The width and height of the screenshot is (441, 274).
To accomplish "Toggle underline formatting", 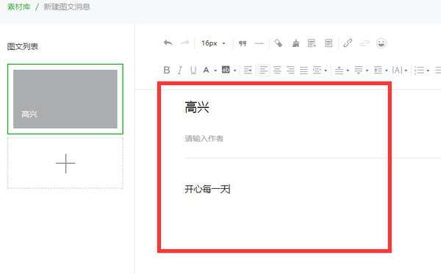I will [x=193, y=70].
